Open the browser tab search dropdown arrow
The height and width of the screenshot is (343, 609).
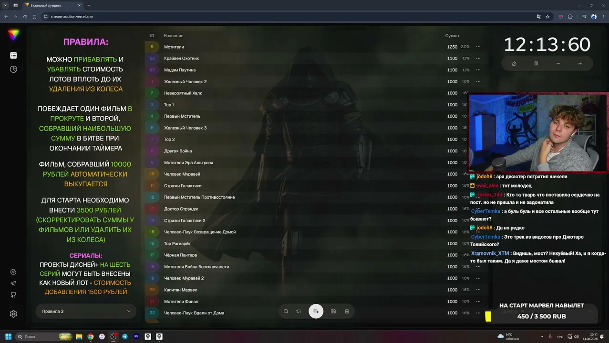pyautogui.click(x=5, y=5)
